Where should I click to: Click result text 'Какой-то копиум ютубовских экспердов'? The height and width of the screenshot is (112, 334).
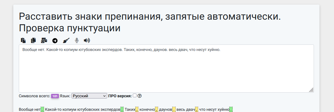[x=83, y=110]
